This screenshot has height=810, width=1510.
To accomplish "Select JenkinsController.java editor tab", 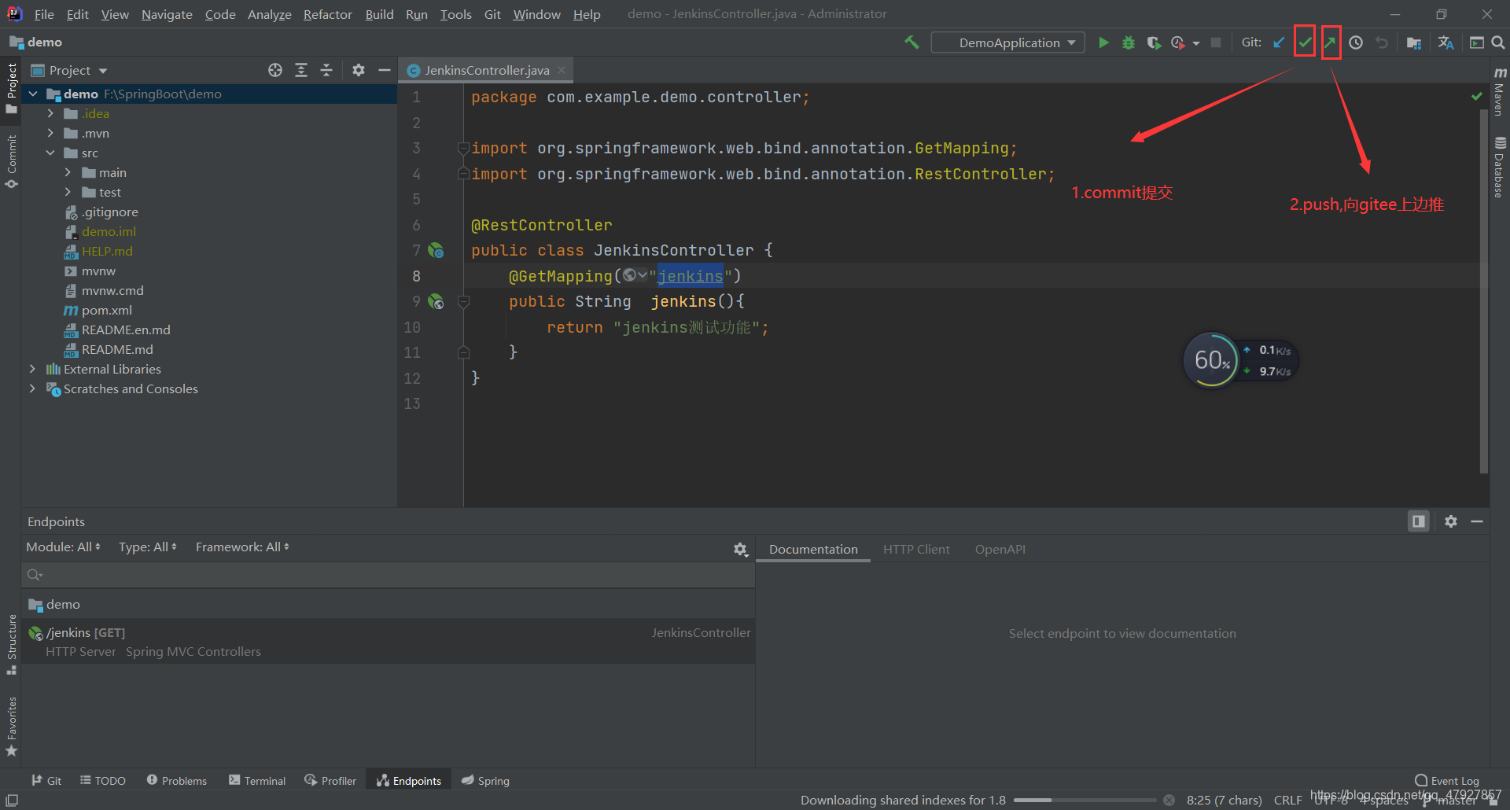I will click(487, 70).
